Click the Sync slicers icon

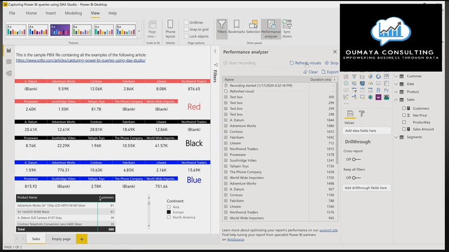click(287, 27)
